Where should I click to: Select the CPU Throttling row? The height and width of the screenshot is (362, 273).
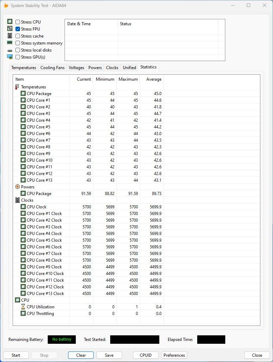click(x=40, y=314)
